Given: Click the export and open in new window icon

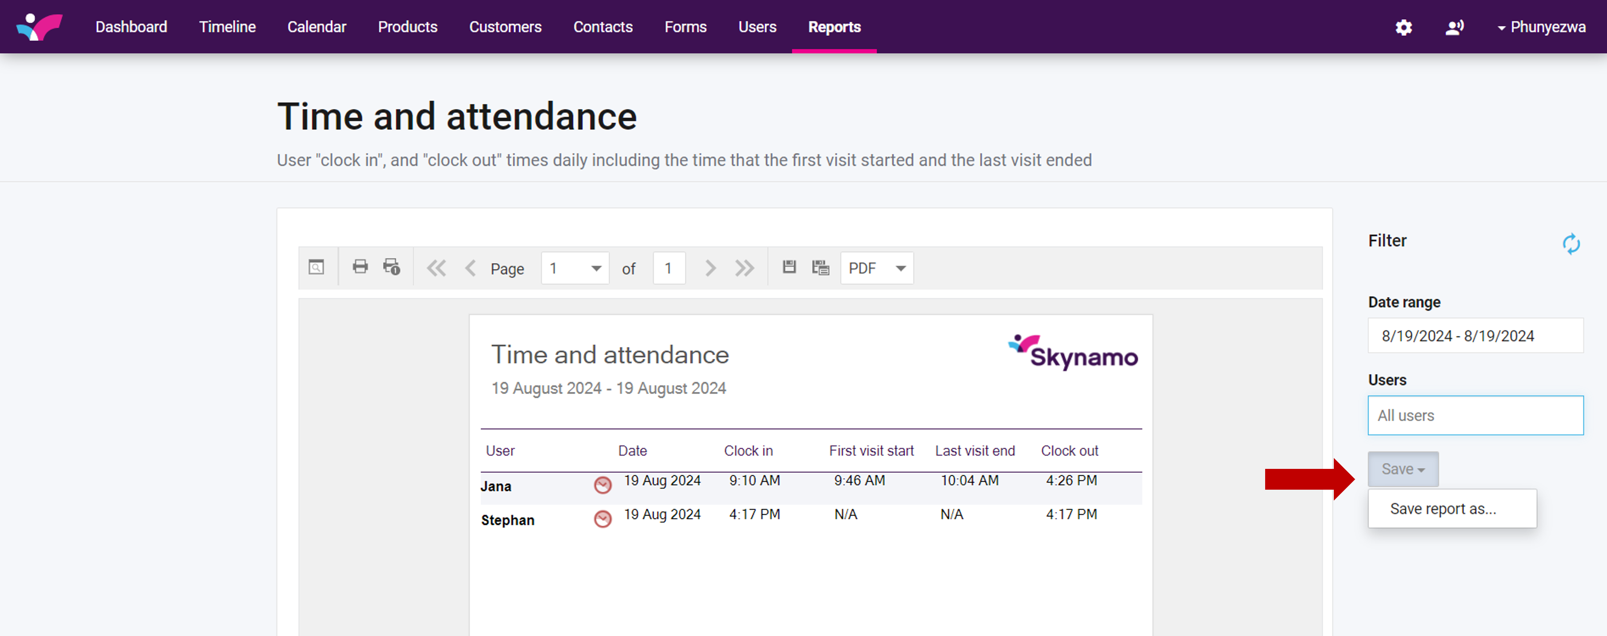Looking at the screenshot, I should pyautogui.click(x=820, y=267).
